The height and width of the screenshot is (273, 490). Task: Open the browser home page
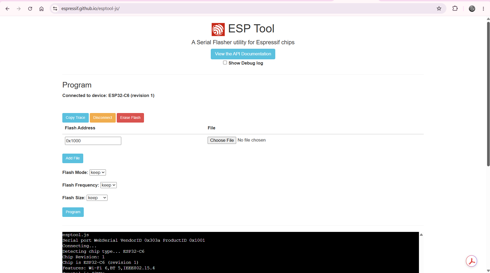tap(41, 9)
